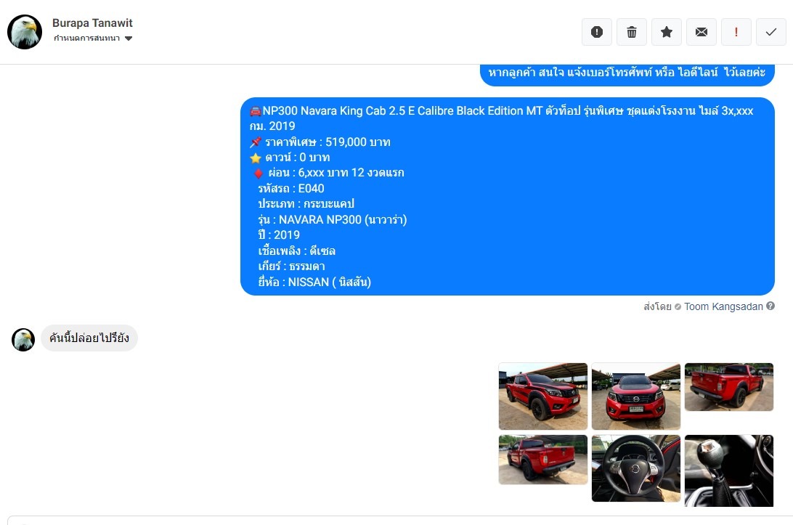Screen dimensions: 793x525
Task: Select installment line '6,xxx บาท 12 งวดแรก'
Action: pos(329,173)
